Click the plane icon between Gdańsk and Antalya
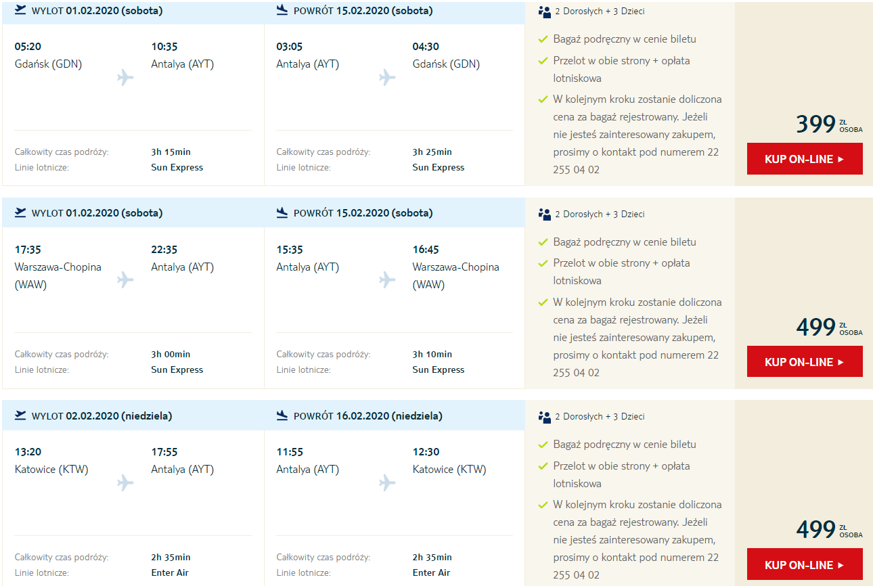This screenshot has height=586, width=873. pyautogui.click(x=125, y=77)
